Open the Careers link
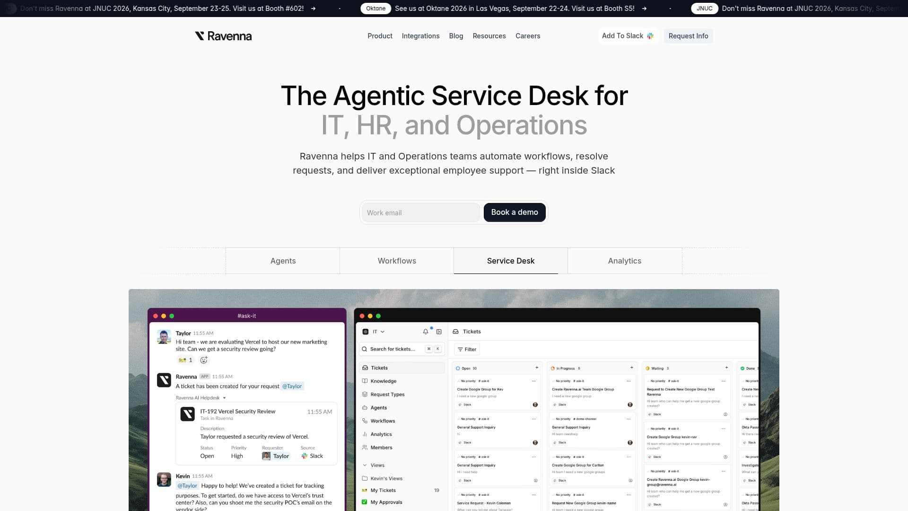This screenshot has width=908, height=511. click(x=528, y=36)
